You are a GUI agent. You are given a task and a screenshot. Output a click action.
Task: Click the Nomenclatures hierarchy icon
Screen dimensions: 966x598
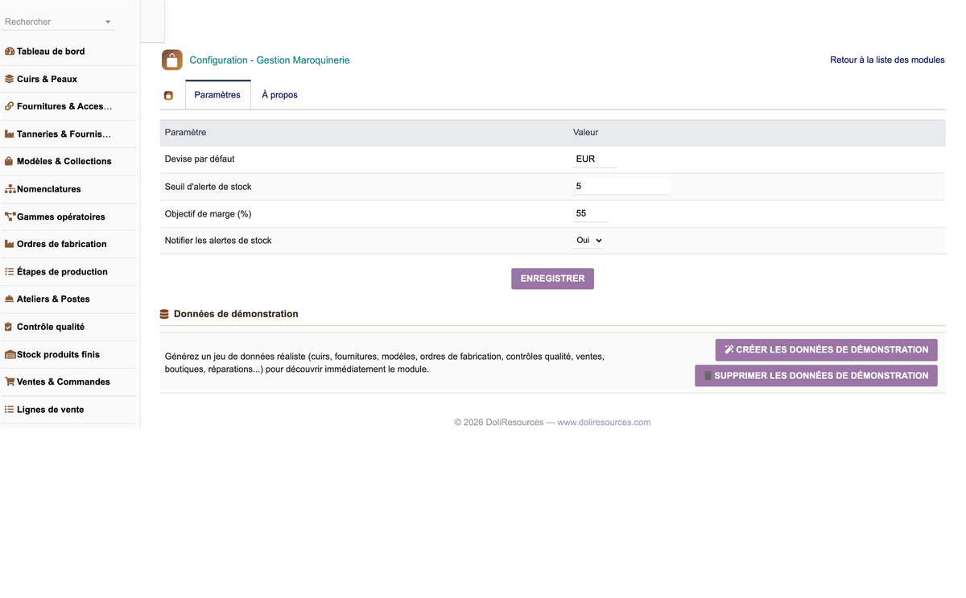click(x=10, y=189)
